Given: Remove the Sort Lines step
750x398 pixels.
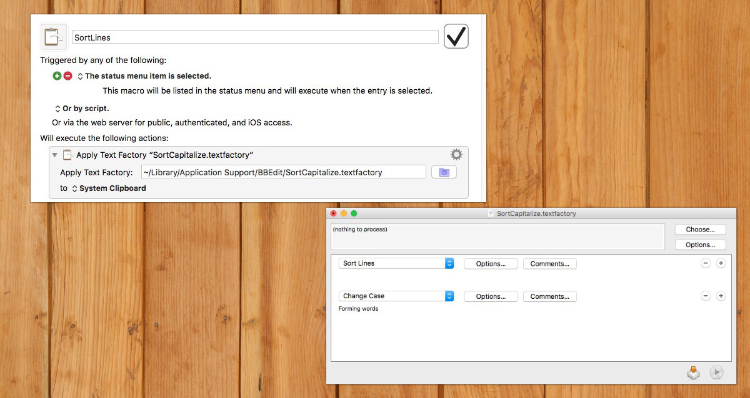Looking at the screenshot, I should point(706,263).
